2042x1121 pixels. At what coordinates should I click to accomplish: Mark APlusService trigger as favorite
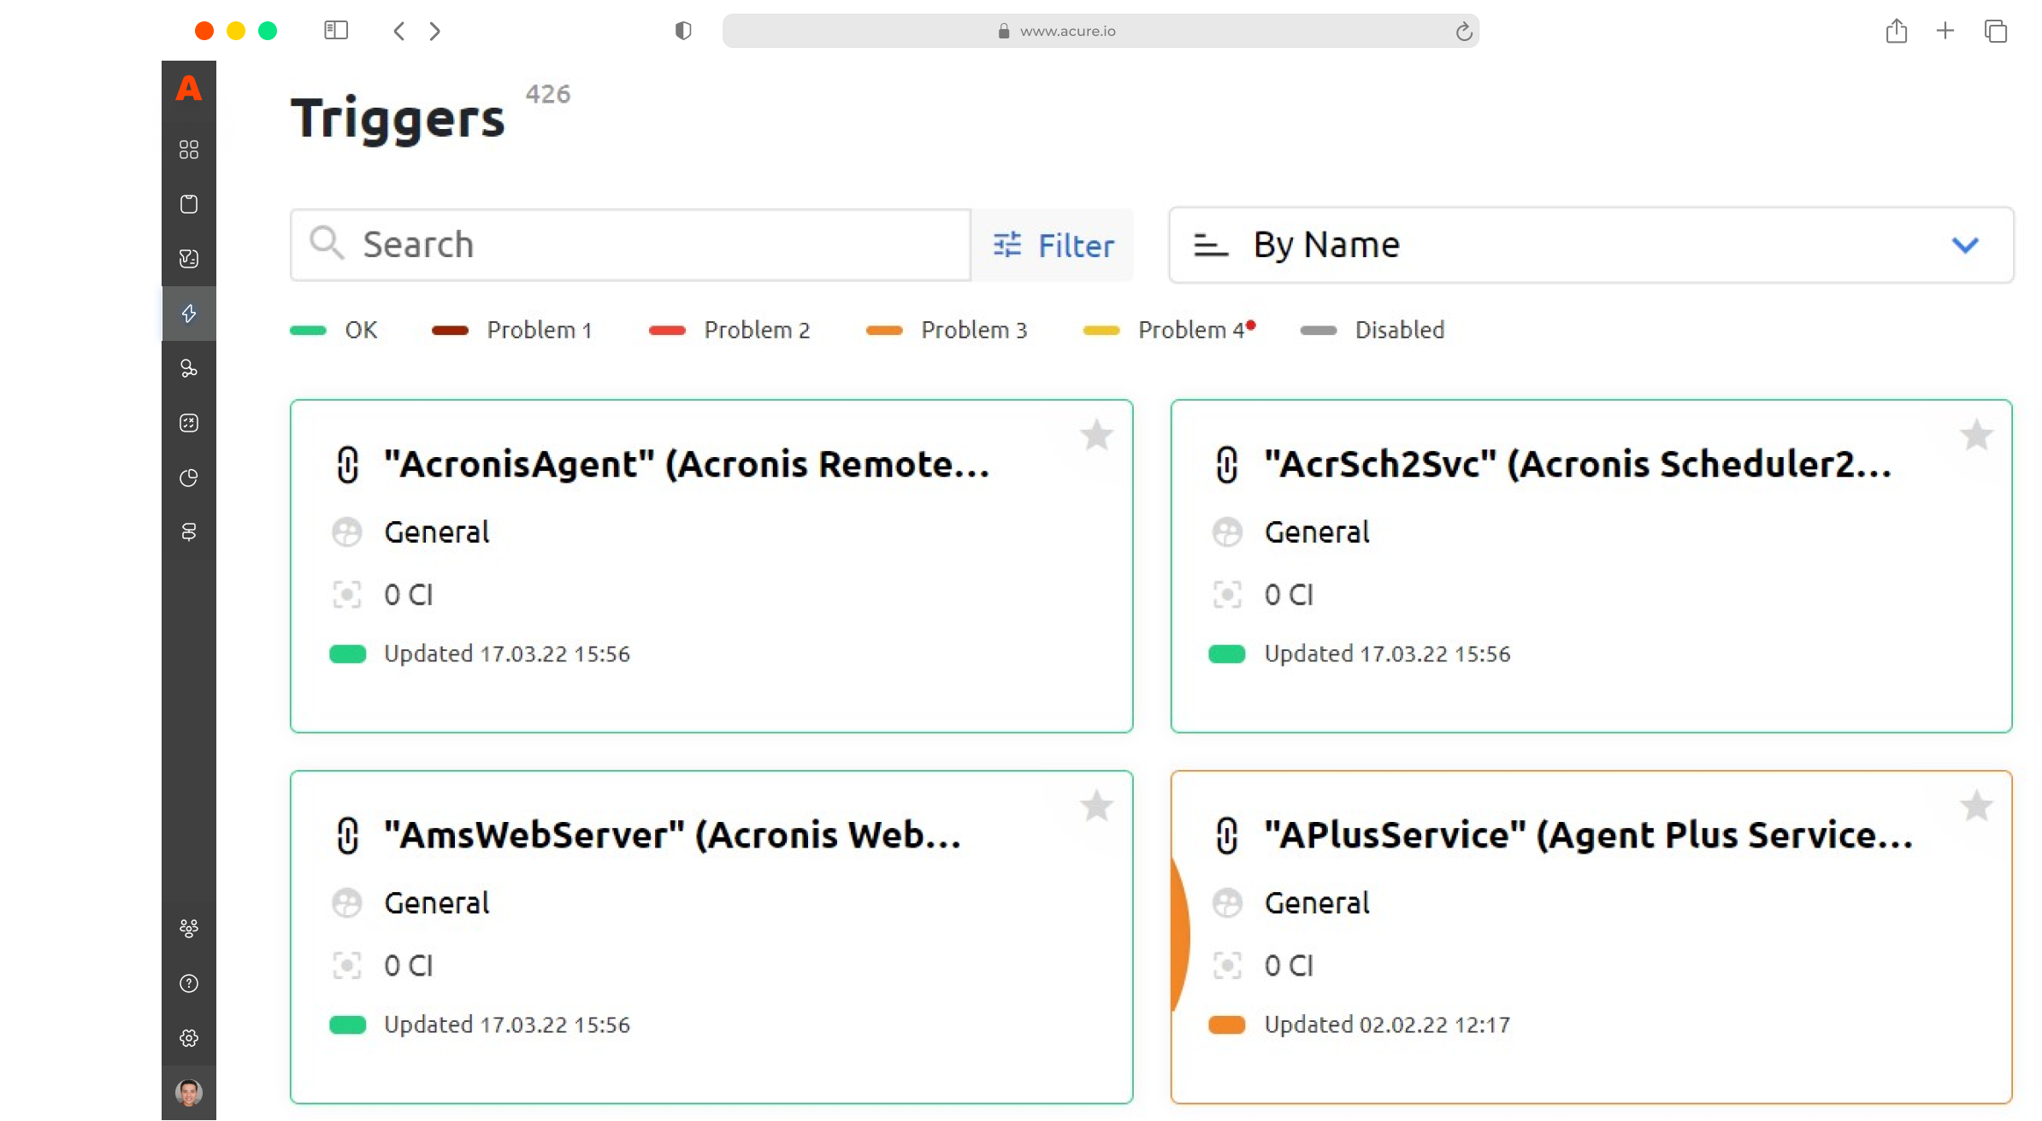pyautogui.click(x=1976, y=807)
